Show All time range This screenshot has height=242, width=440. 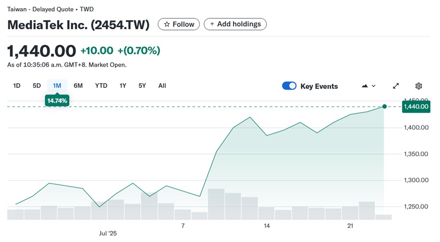(x=162, y=85)
